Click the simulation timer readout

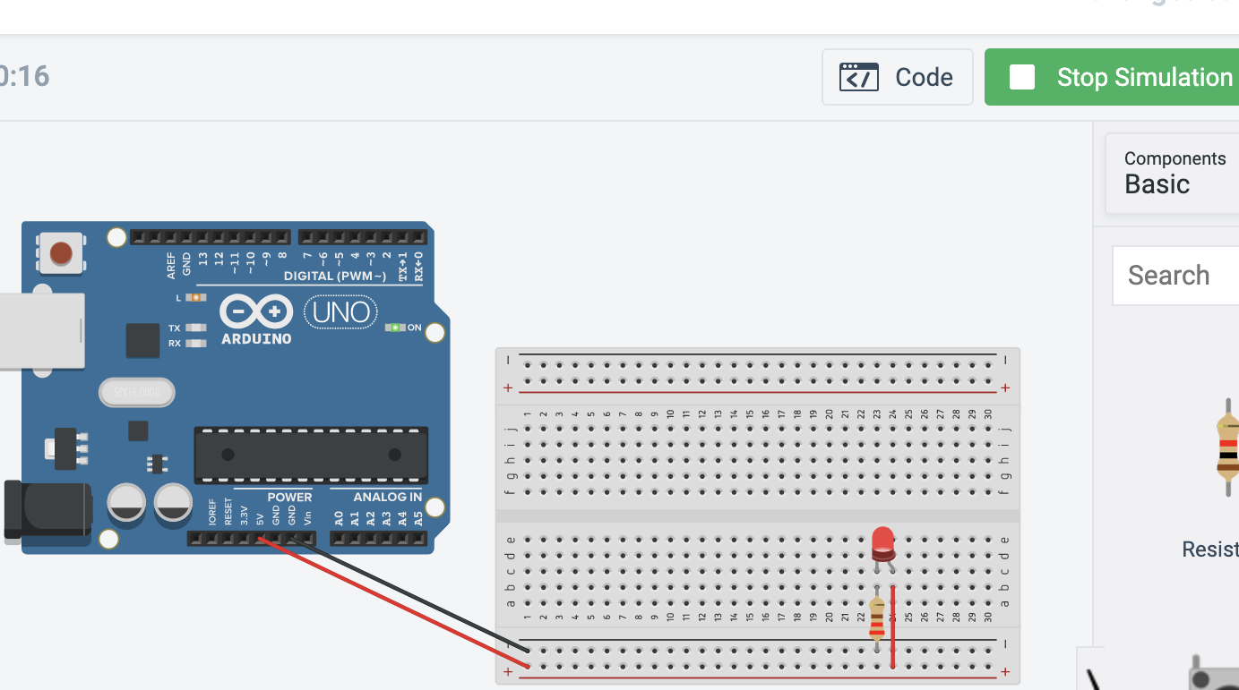[x=24, y=76]
